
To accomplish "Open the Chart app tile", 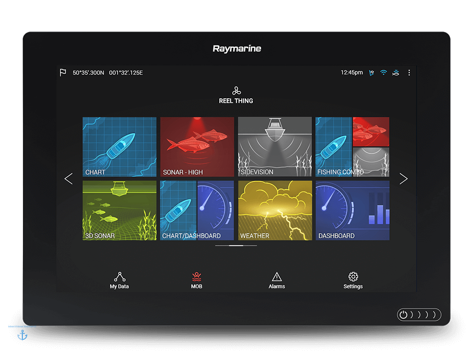I will [119, 146].
